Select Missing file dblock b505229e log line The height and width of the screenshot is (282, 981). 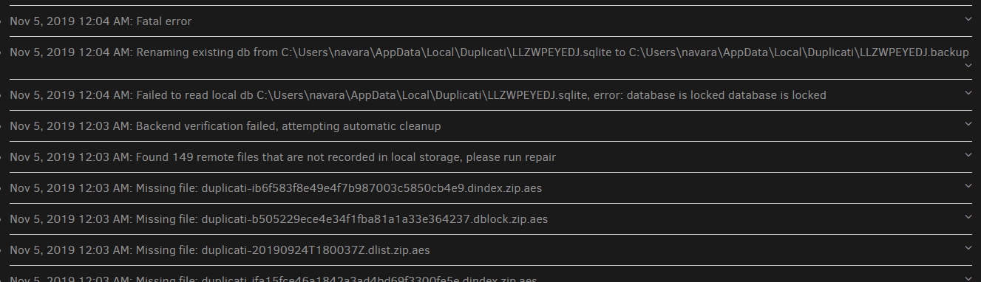[x=279, y=219]
